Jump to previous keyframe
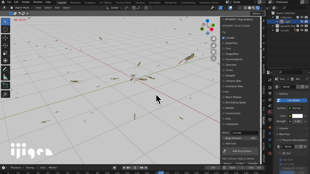This screenshot has width=310, height=174. pos(129,168)
